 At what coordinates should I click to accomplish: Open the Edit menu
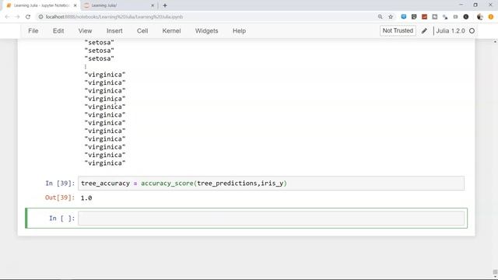coord(58,31)
